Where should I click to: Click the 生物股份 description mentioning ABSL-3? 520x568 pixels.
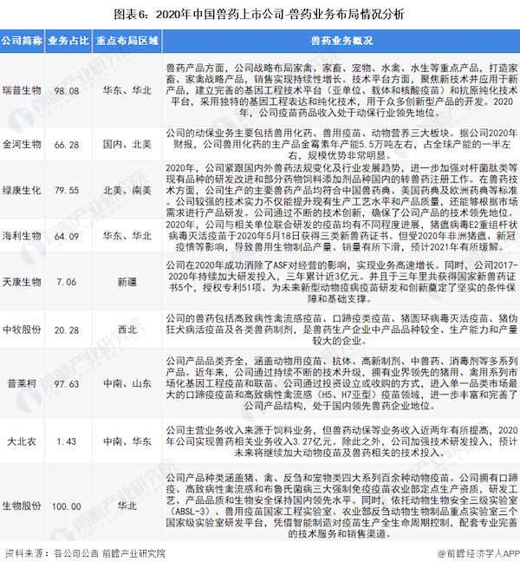tap(341, 506)
